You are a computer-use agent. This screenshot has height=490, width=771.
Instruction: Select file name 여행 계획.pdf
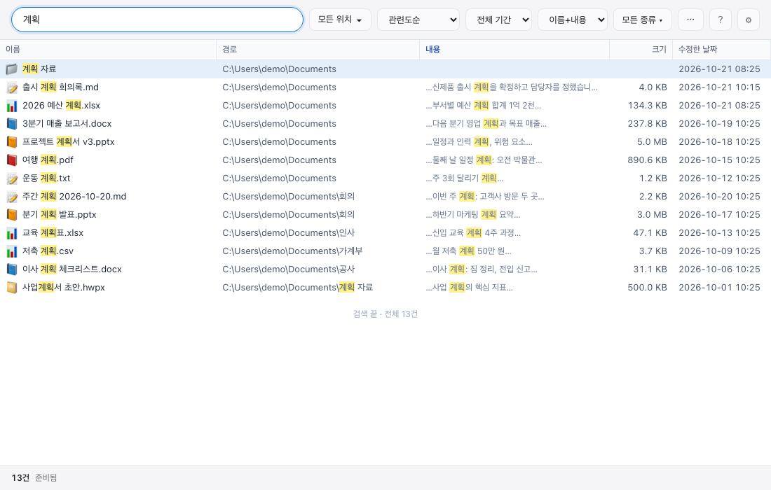tap(48, 160)
